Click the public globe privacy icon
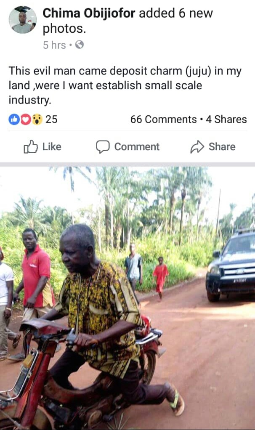Image resolution: width=255 pixels, height=430 pixels. click(x=79, y=45)
